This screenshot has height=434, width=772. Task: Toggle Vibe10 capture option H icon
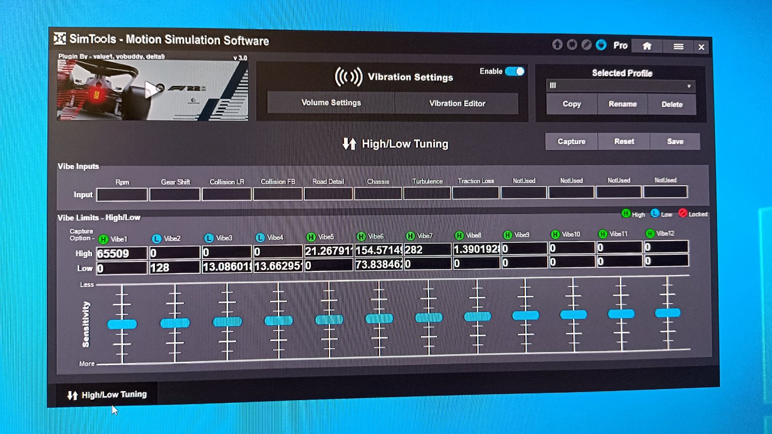point(555,234)
